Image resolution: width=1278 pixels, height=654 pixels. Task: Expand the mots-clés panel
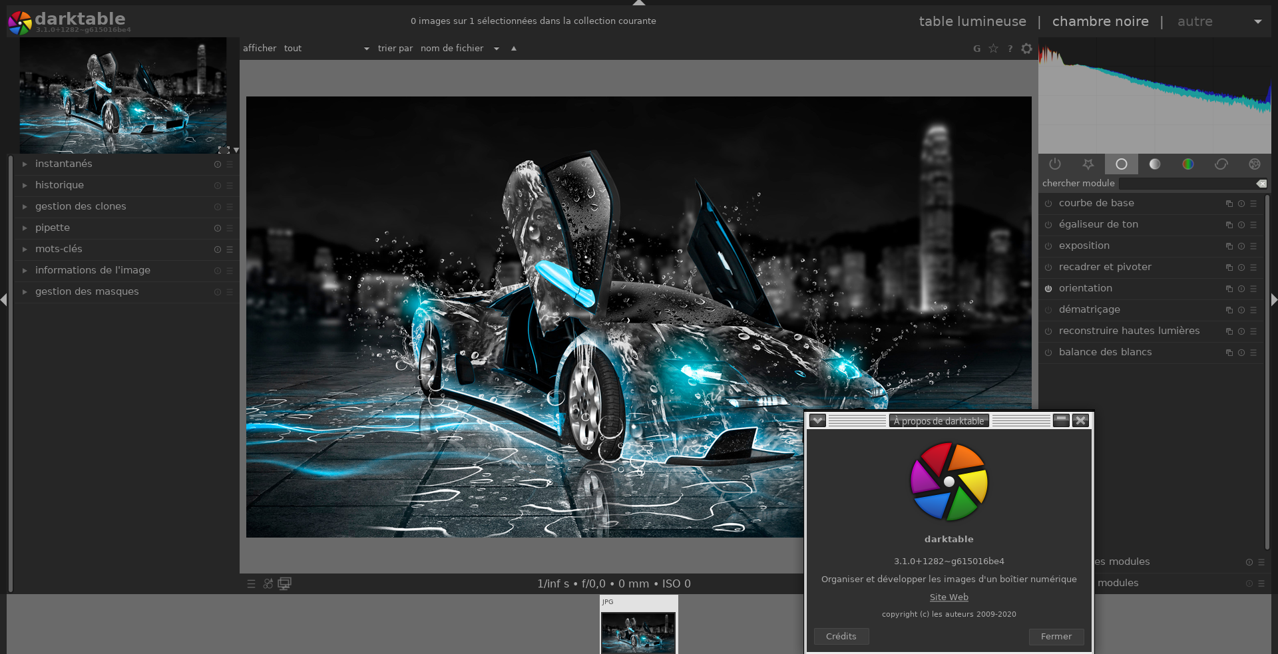[x=25, y=249]
